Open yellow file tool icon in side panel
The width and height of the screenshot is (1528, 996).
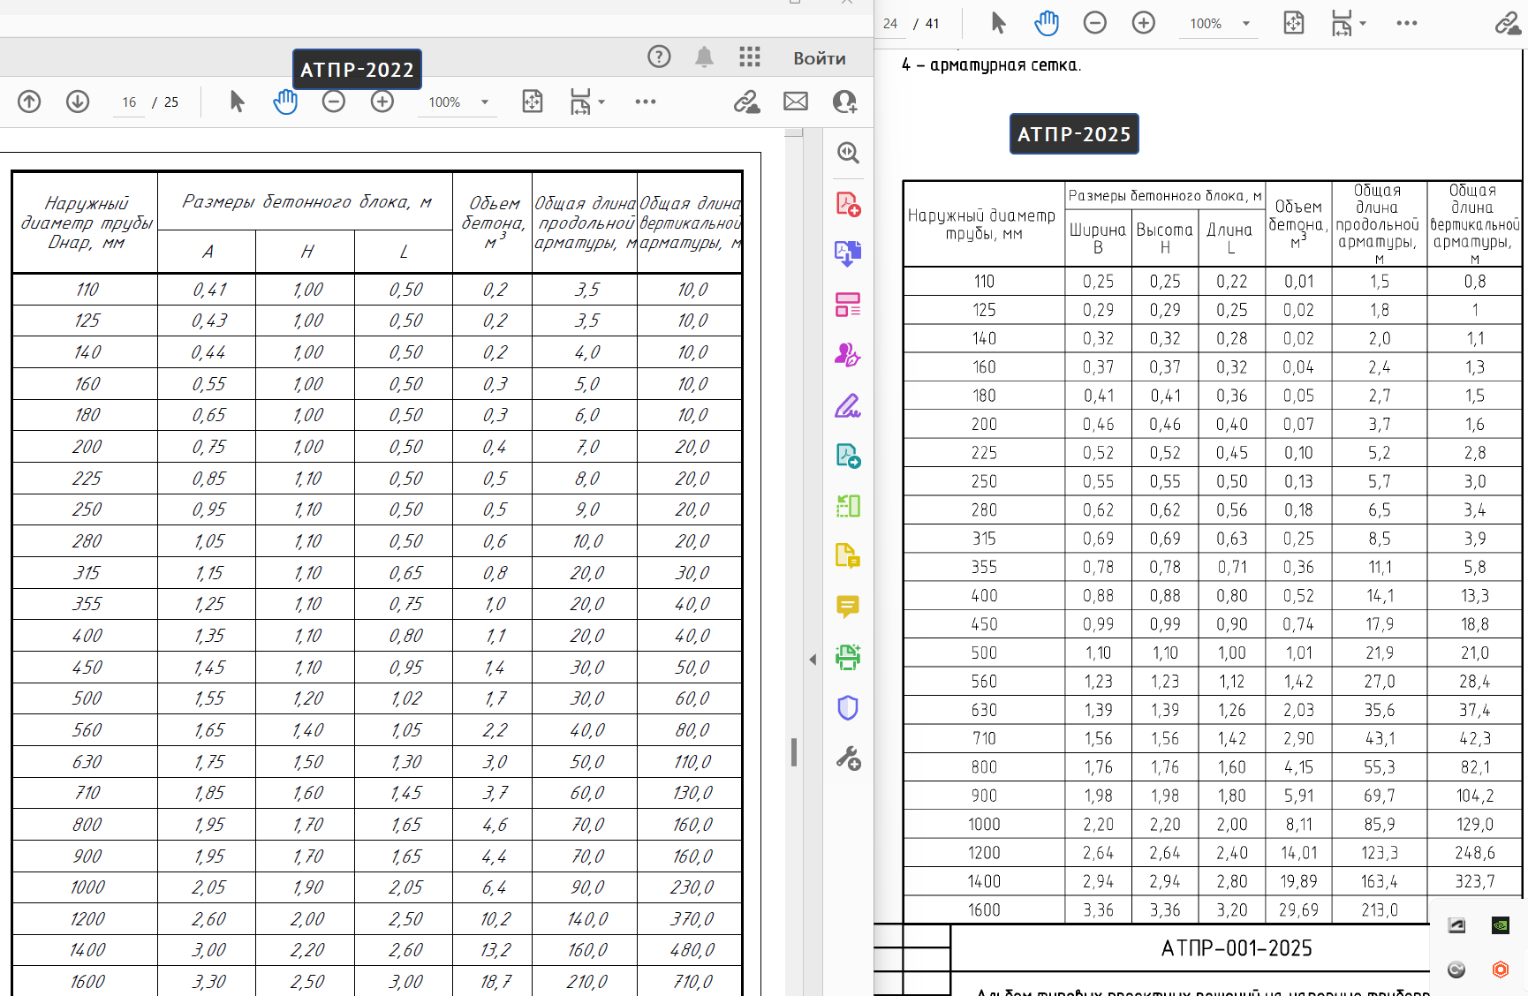tap(848, 556)
